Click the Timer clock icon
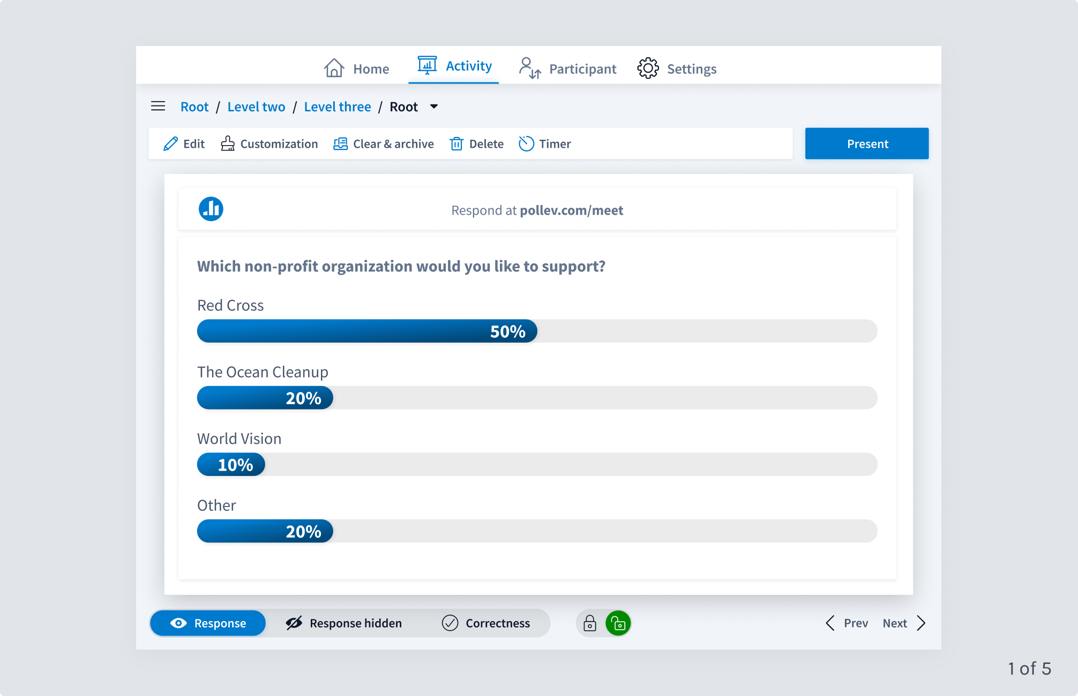 pos(526,143)
